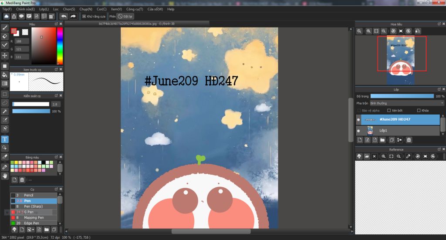Select the G Pen brush
446x240 pixels.
click(x=34, y=212)
